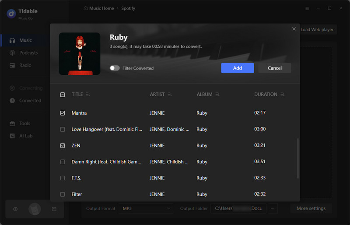Image resolution: width=350 pixels, height=225 pixels.
Task: Open the Tools toolbox icon
Action: (x=12, y=123)
